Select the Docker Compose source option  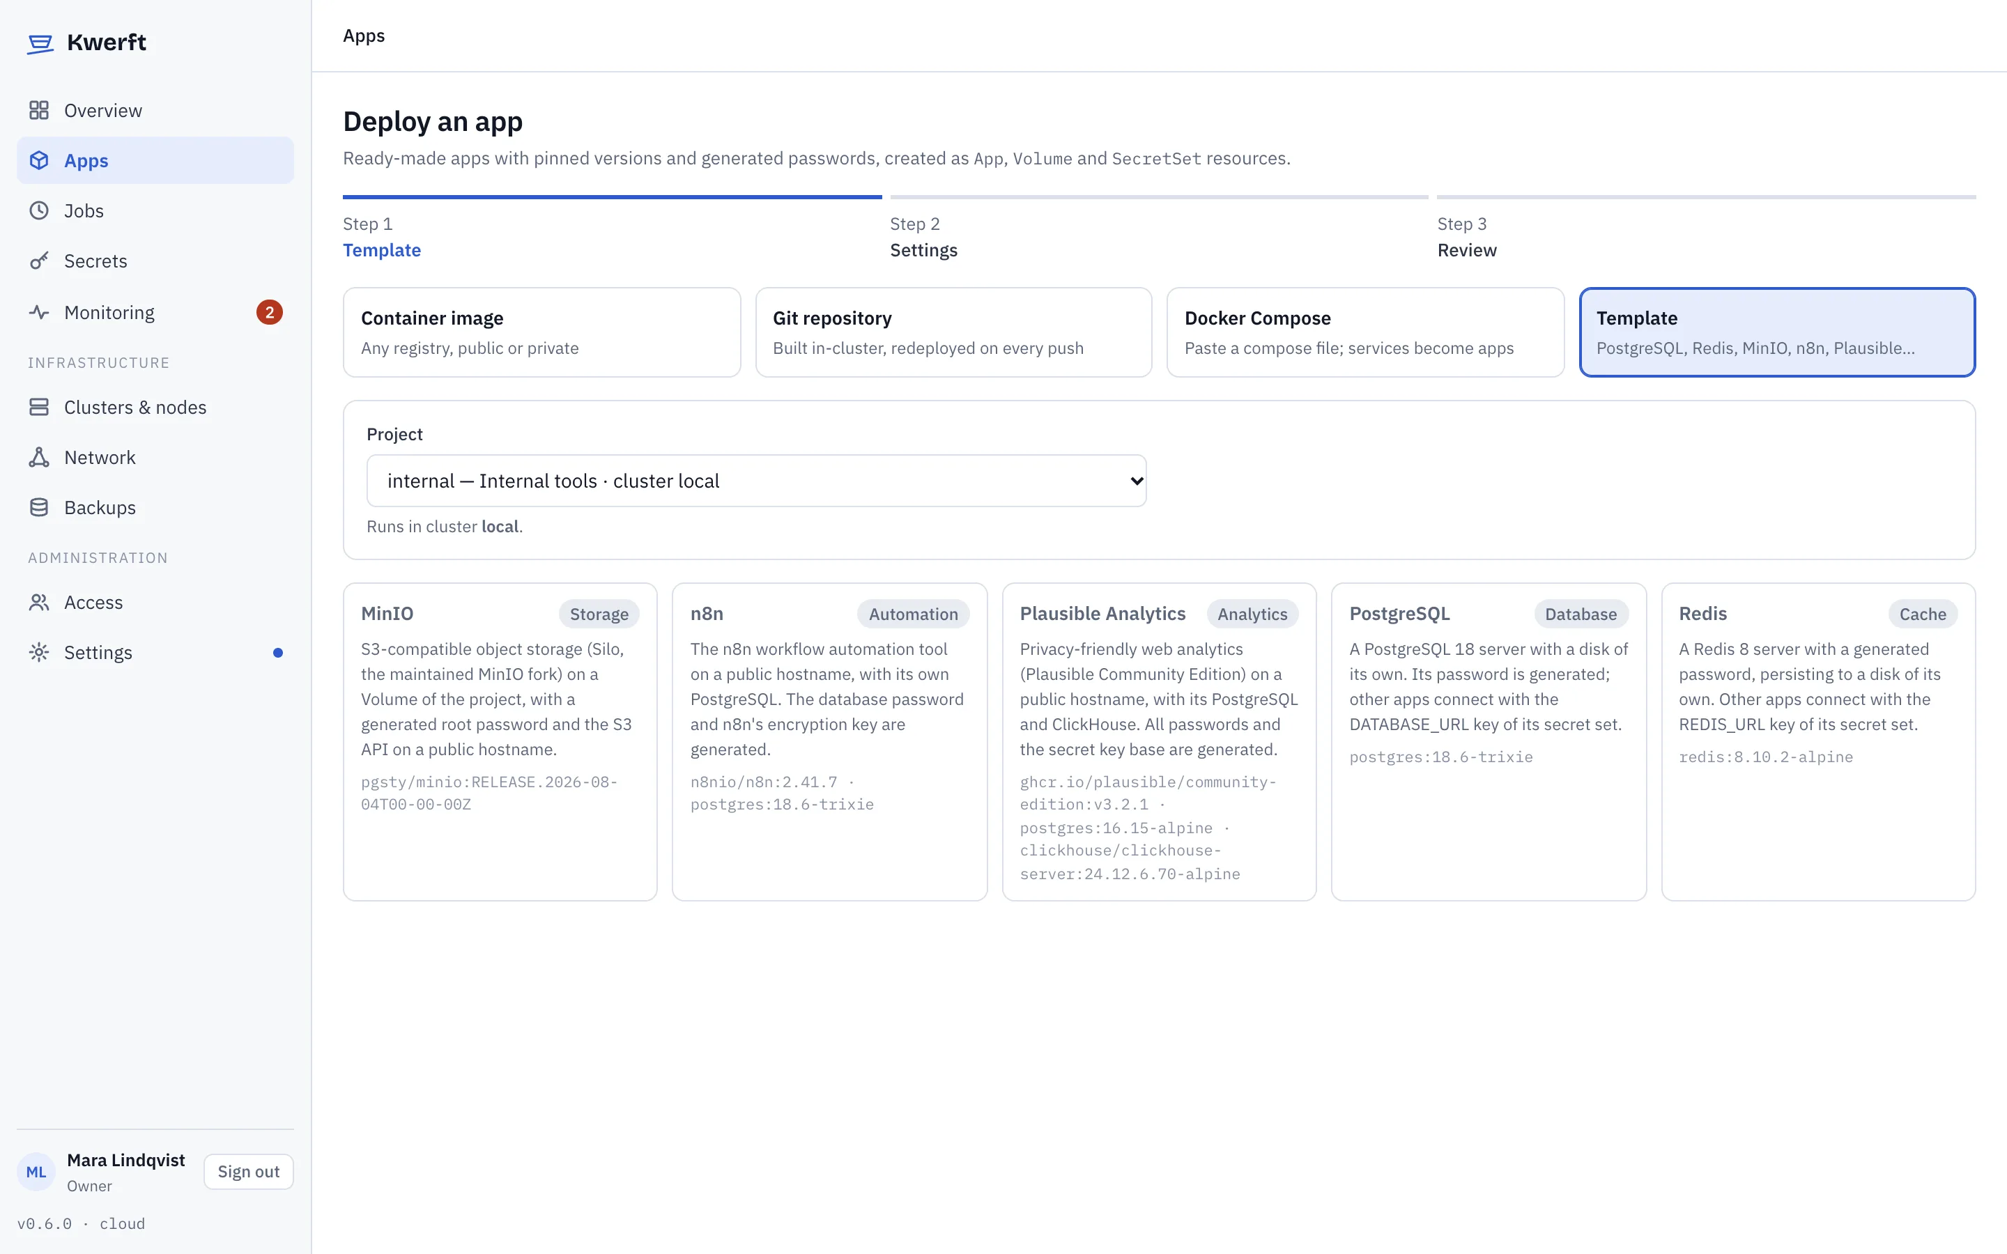[x=1365, y=332]
